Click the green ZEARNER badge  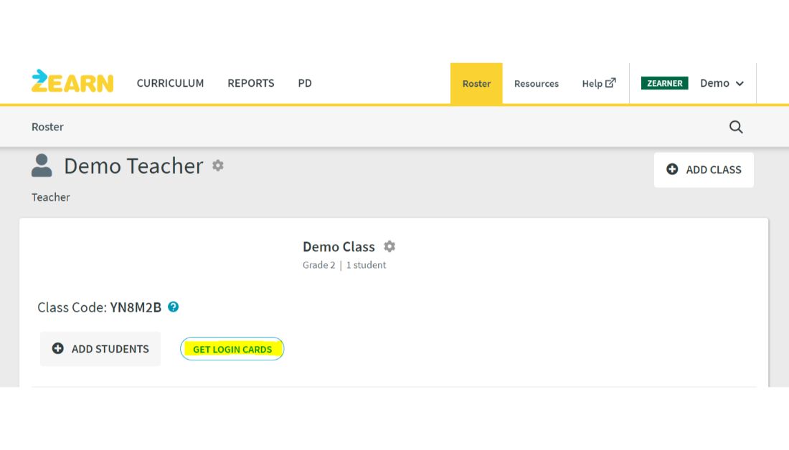click(664, 83)
